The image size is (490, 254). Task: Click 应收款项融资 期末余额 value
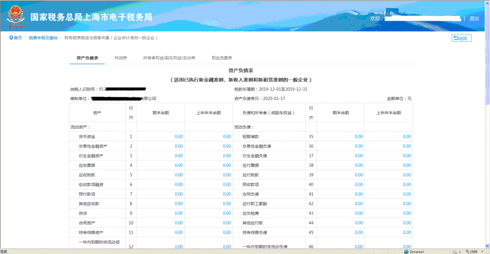[179, 184]
